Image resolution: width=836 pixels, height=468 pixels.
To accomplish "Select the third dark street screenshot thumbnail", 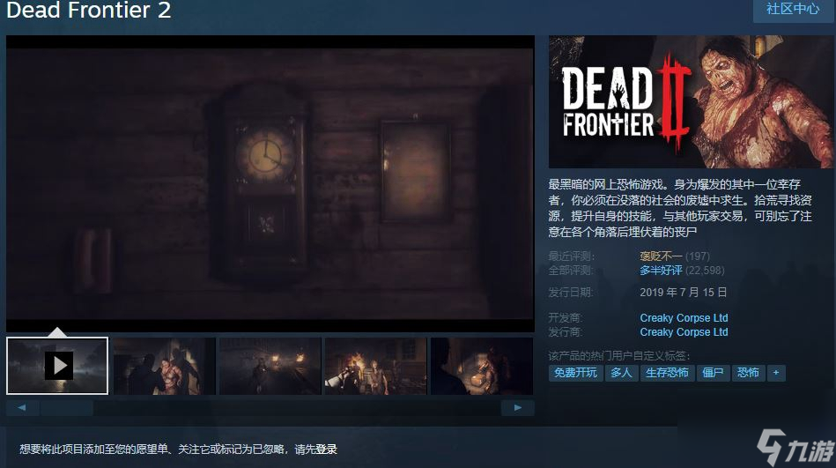I will click(x=270, y=366).
